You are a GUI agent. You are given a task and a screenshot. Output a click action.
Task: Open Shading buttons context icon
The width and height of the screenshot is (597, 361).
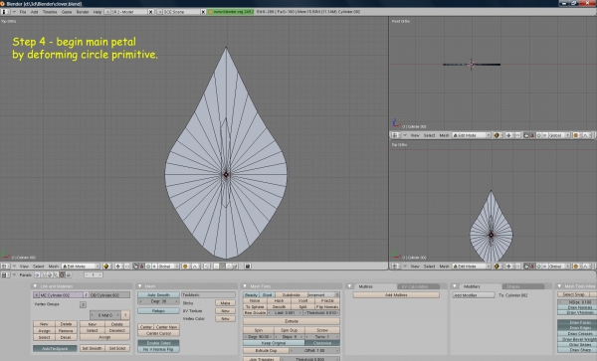coord(50,274)
